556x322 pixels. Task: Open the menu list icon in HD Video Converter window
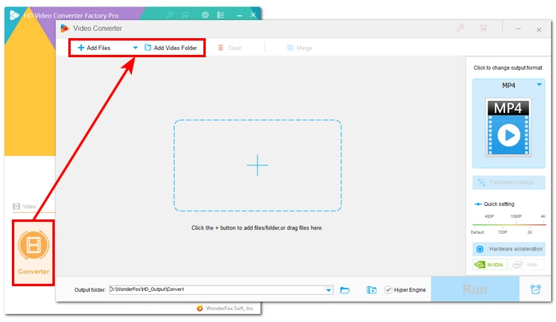coord(221,15)
